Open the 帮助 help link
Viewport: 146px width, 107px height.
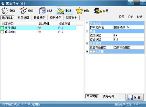139,17
